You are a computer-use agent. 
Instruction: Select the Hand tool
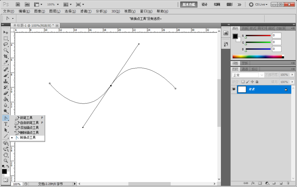click(x=6, y=155)
